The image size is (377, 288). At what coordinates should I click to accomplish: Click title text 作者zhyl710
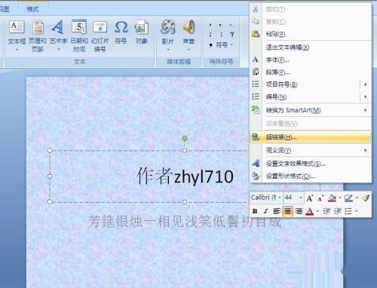point(185,176)
